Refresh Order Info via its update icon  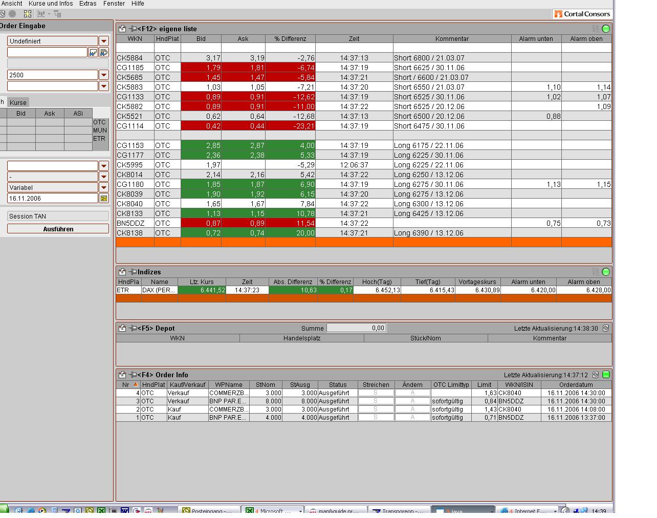coord(595,375)
